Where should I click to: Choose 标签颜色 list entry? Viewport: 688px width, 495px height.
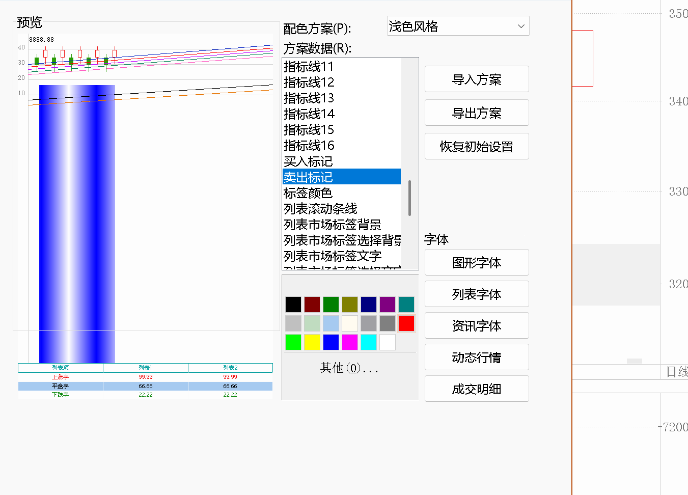click(308, 193)
